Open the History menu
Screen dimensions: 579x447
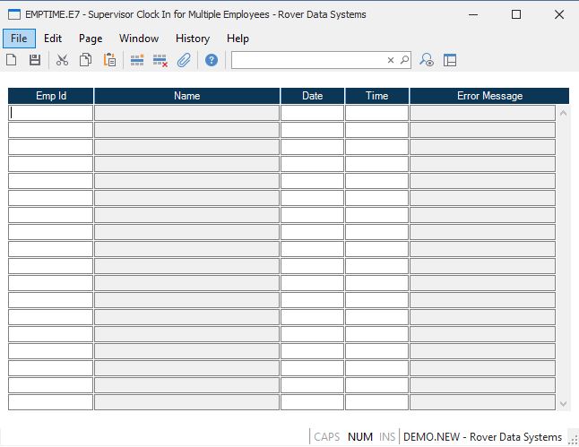coord(192,39)
